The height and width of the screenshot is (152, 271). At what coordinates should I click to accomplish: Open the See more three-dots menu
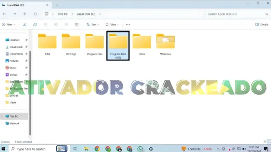pos(128,25)
